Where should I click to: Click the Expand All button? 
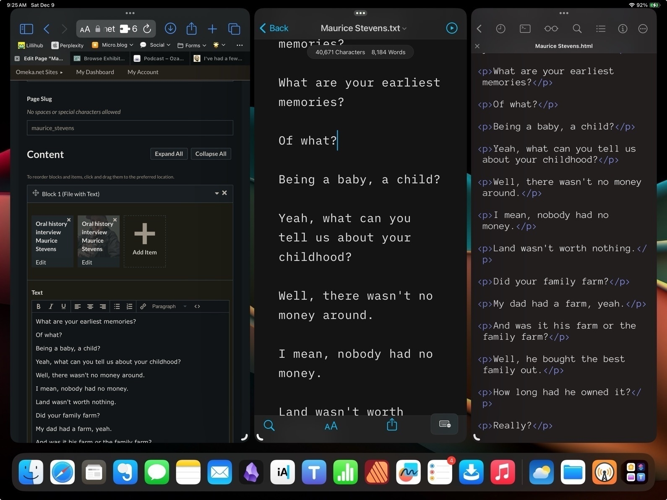pyautogui.click(x=169, y=154)
